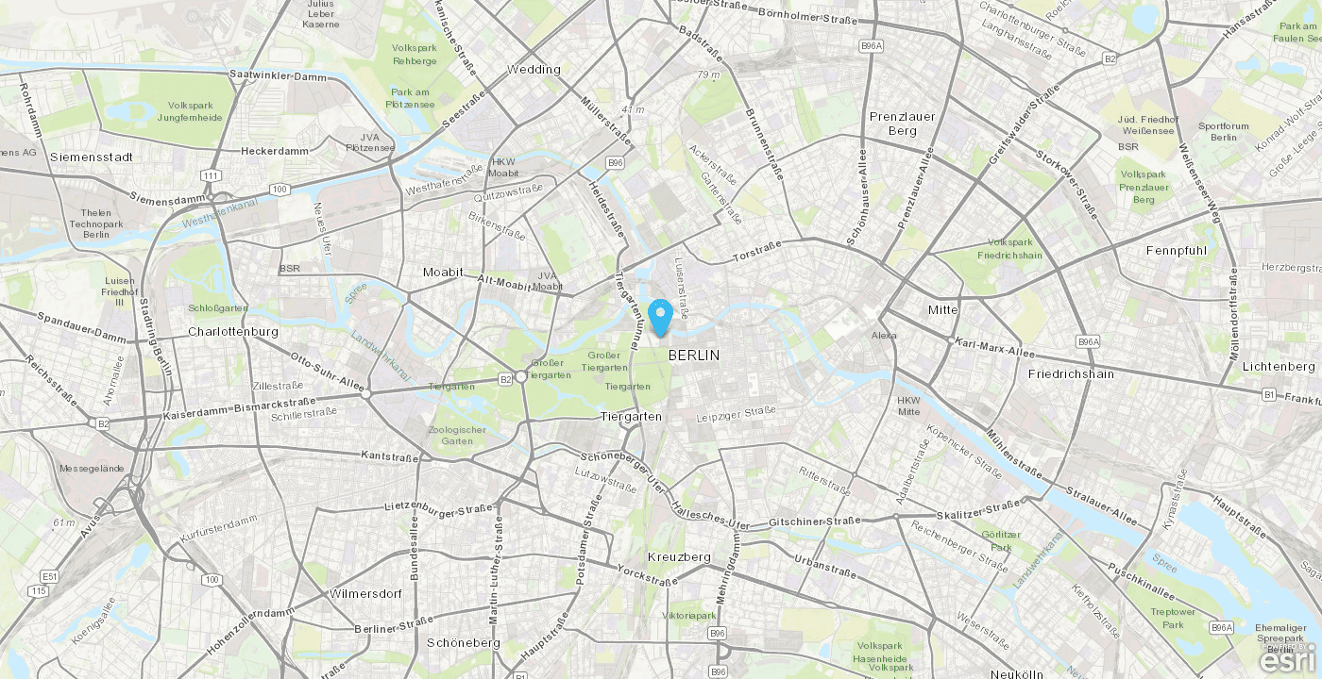
Task: Click the Zoologischer Garten park label
Action: [457, 435]
